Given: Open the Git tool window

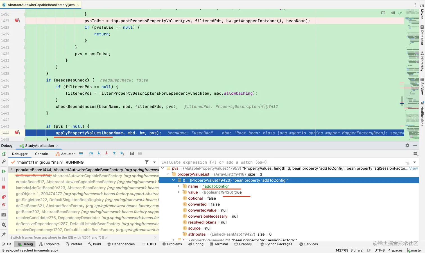Looking at the screenshot, I should pos(7,244).
